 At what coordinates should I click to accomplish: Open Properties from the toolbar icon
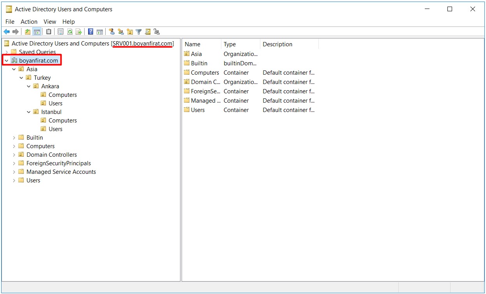click(x=61, y=32)
